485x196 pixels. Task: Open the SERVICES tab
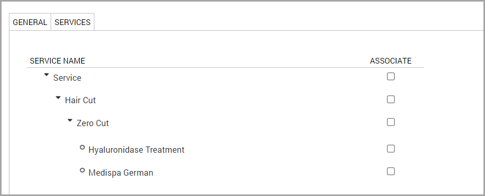click(72, 22)
